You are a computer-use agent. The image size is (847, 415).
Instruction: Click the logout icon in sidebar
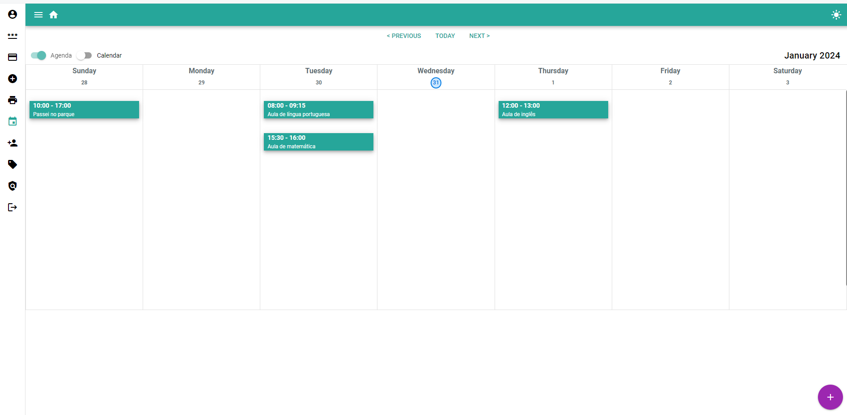click(x=13, y=207)
